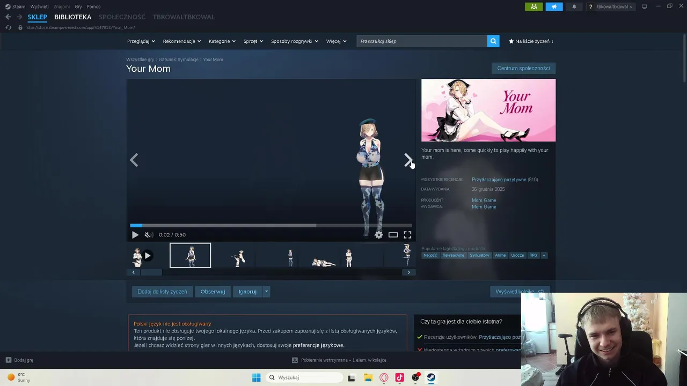
Task: Expand the Więcej dropdown
Action: (x=337, y=41)
